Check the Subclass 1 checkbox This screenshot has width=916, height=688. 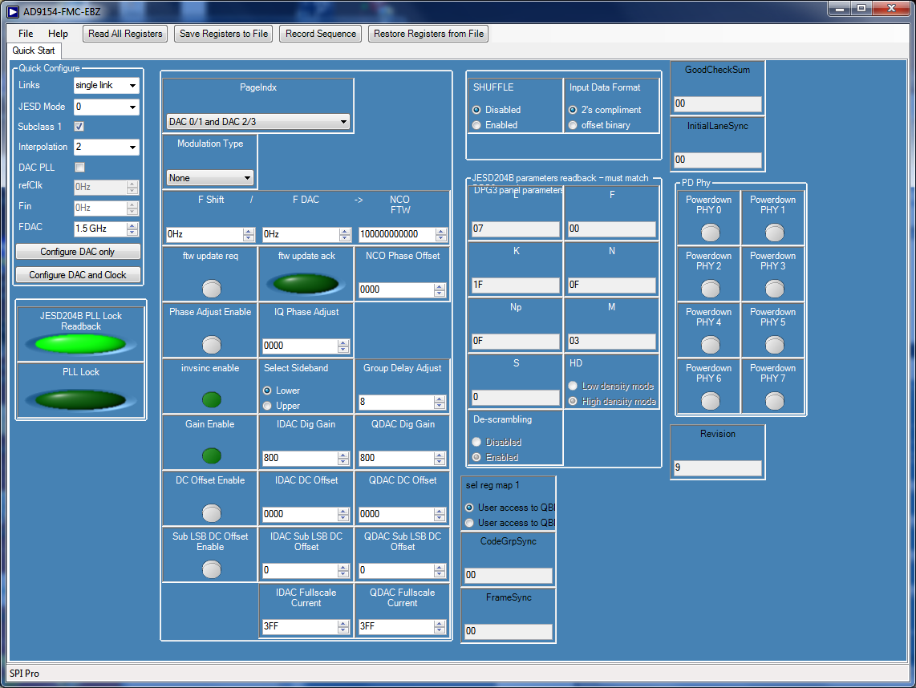79,126
